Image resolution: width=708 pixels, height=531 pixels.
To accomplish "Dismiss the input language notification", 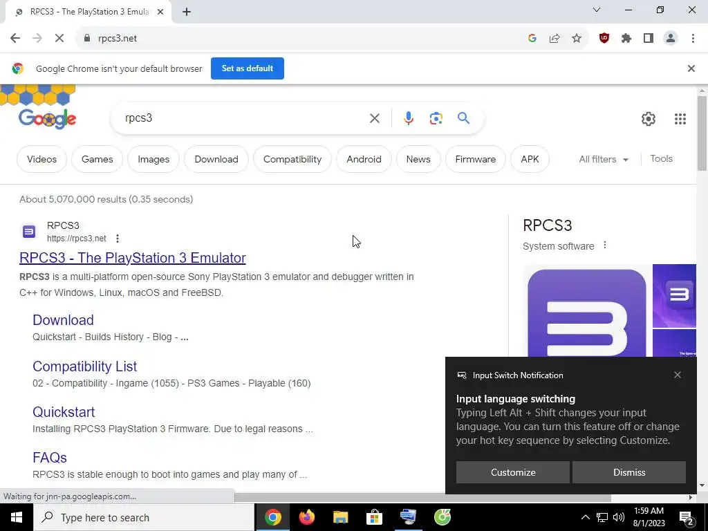I will pyautogui.click(x=629, y=472).
